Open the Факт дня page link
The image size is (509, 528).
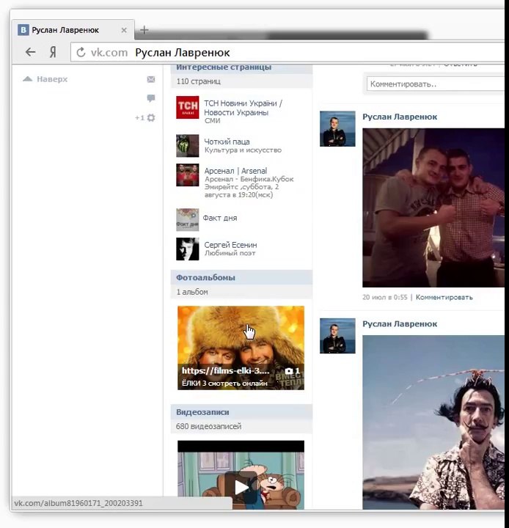(x=220, y=218)
